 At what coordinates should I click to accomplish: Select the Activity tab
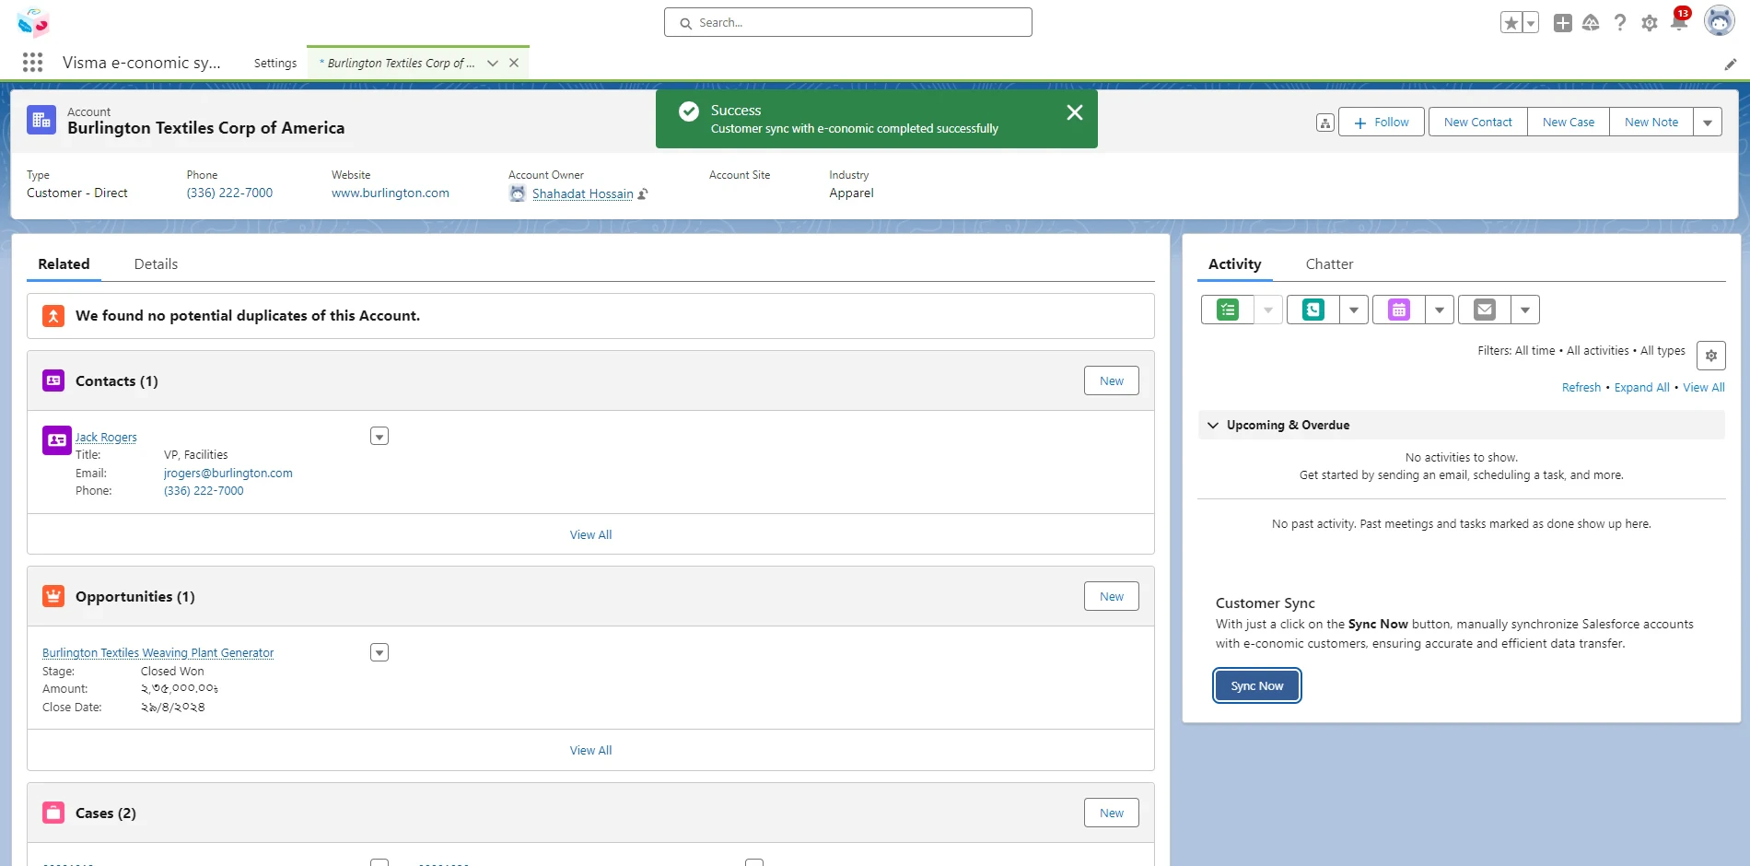click(x=1234, y=263)
